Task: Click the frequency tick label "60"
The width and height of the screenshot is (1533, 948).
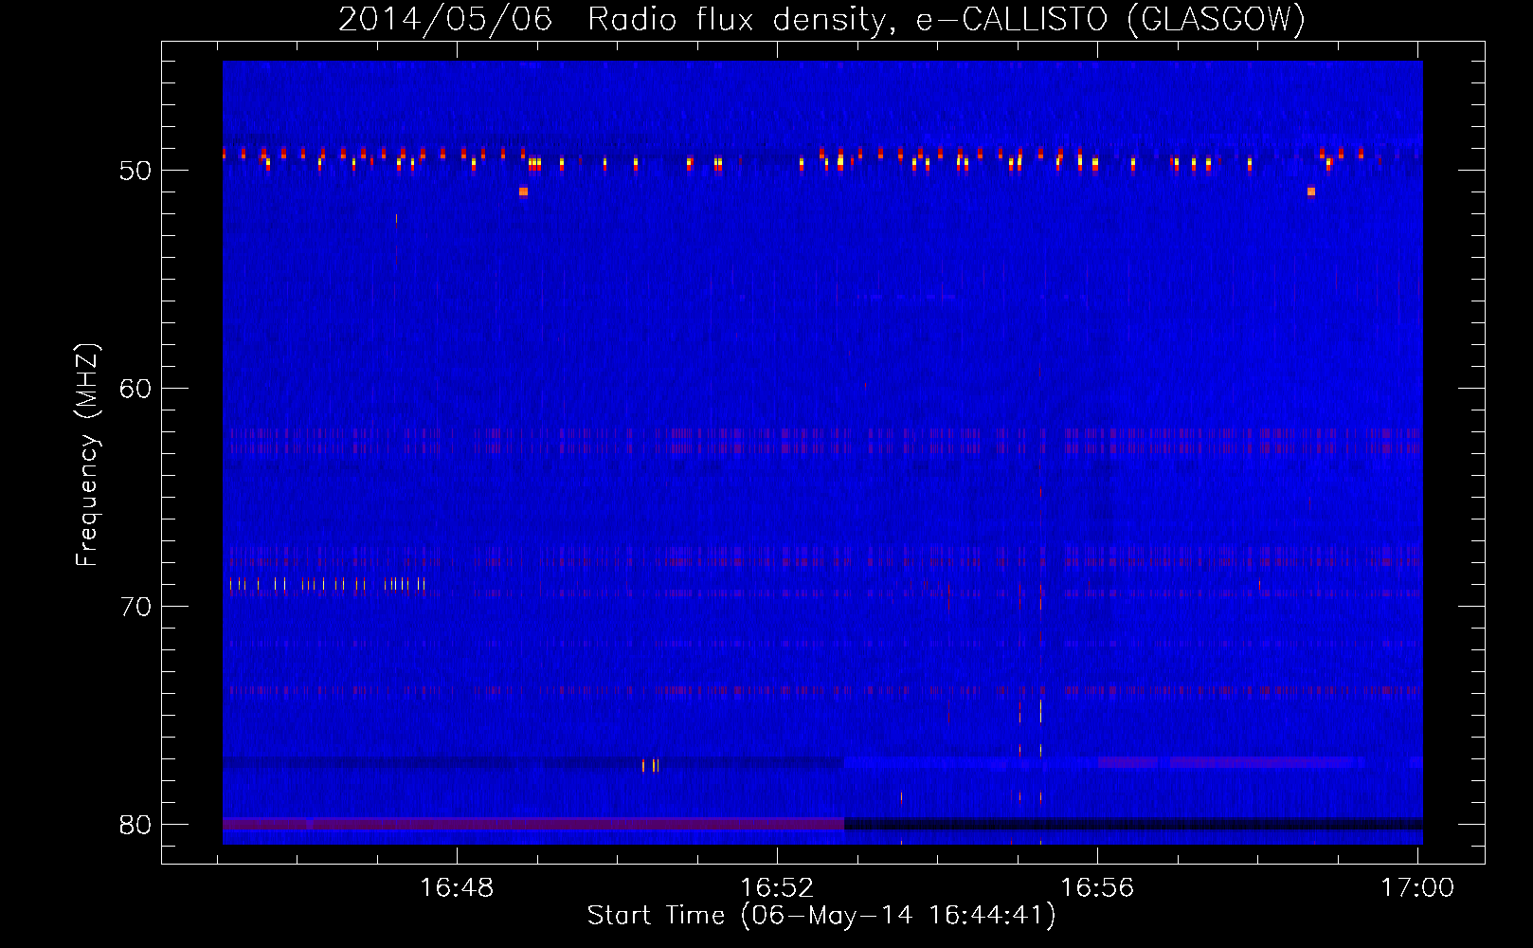Action: point(135,389)
